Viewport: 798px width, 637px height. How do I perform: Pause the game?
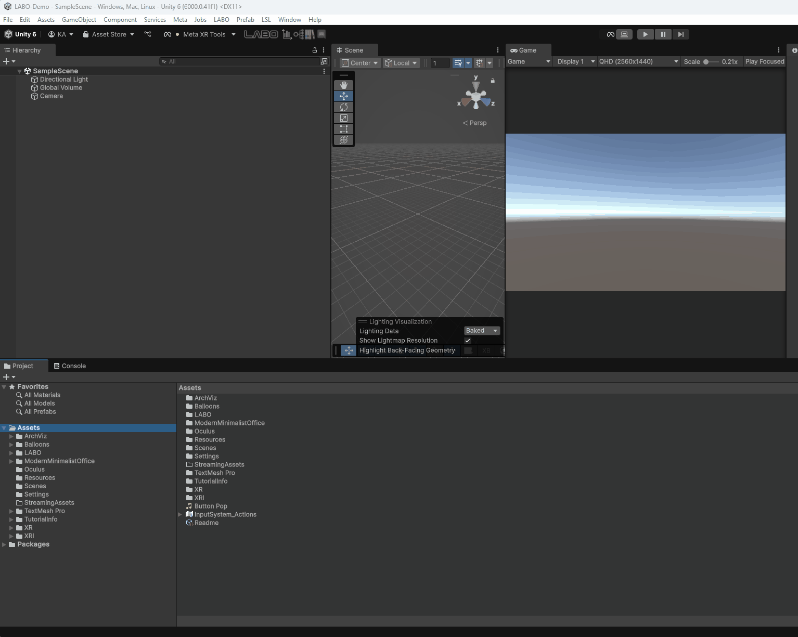click(x=663, y=34)
